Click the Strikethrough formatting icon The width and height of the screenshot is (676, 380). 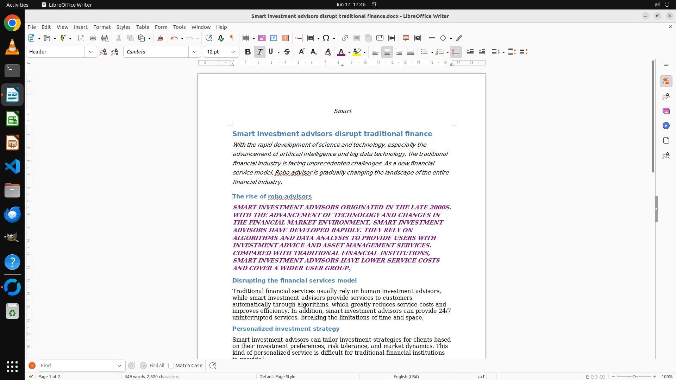pos(287,52)
